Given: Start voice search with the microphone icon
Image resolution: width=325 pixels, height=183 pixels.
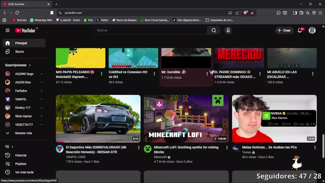Looking at the screenshot, I should click(228, 30).
